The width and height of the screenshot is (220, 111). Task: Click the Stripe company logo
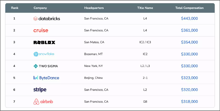[x=40, y=90]
